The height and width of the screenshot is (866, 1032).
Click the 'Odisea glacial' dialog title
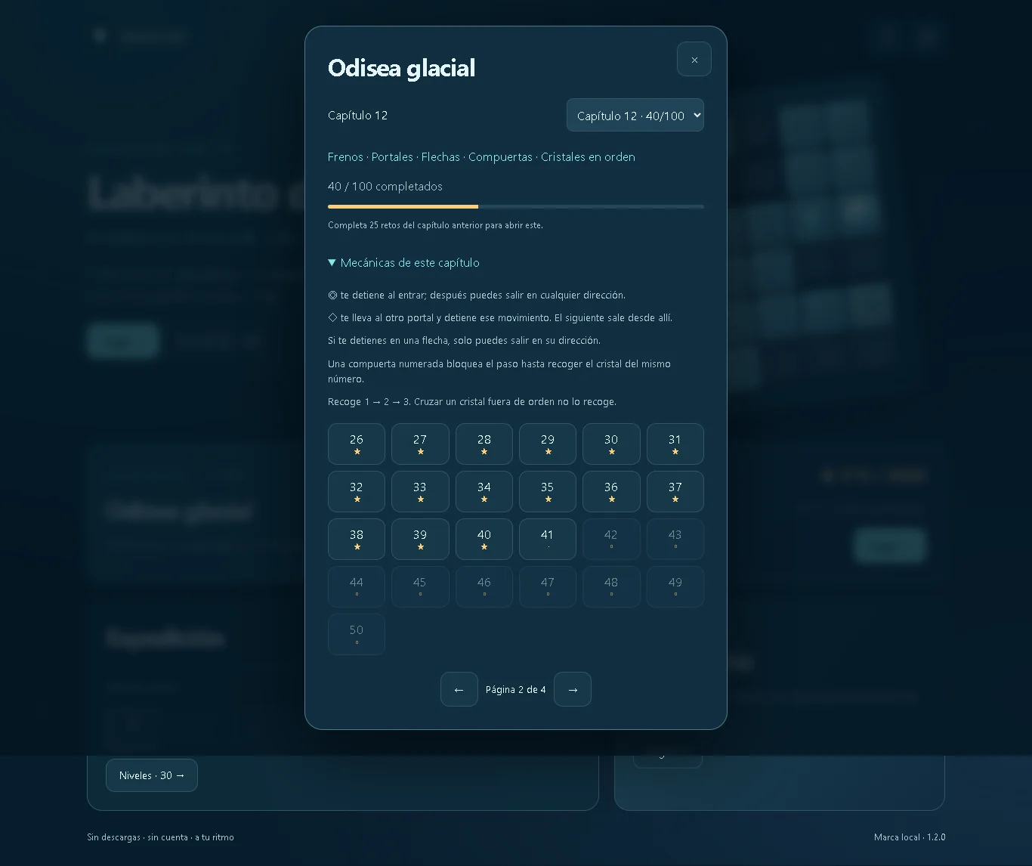pyautogui.click(x=402, y=68)
